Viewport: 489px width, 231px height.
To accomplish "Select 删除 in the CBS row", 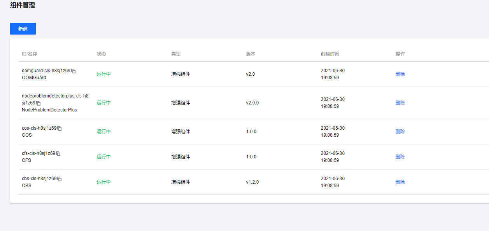I will pos(400,182).
